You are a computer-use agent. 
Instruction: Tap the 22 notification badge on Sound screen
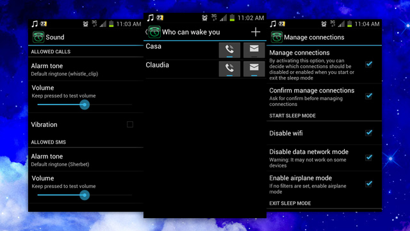pos(44,24)
